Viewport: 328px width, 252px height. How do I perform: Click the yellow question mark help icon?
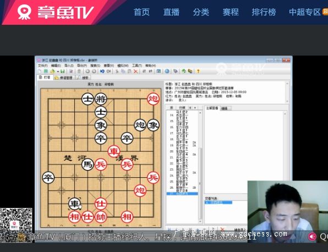point(198,72)
